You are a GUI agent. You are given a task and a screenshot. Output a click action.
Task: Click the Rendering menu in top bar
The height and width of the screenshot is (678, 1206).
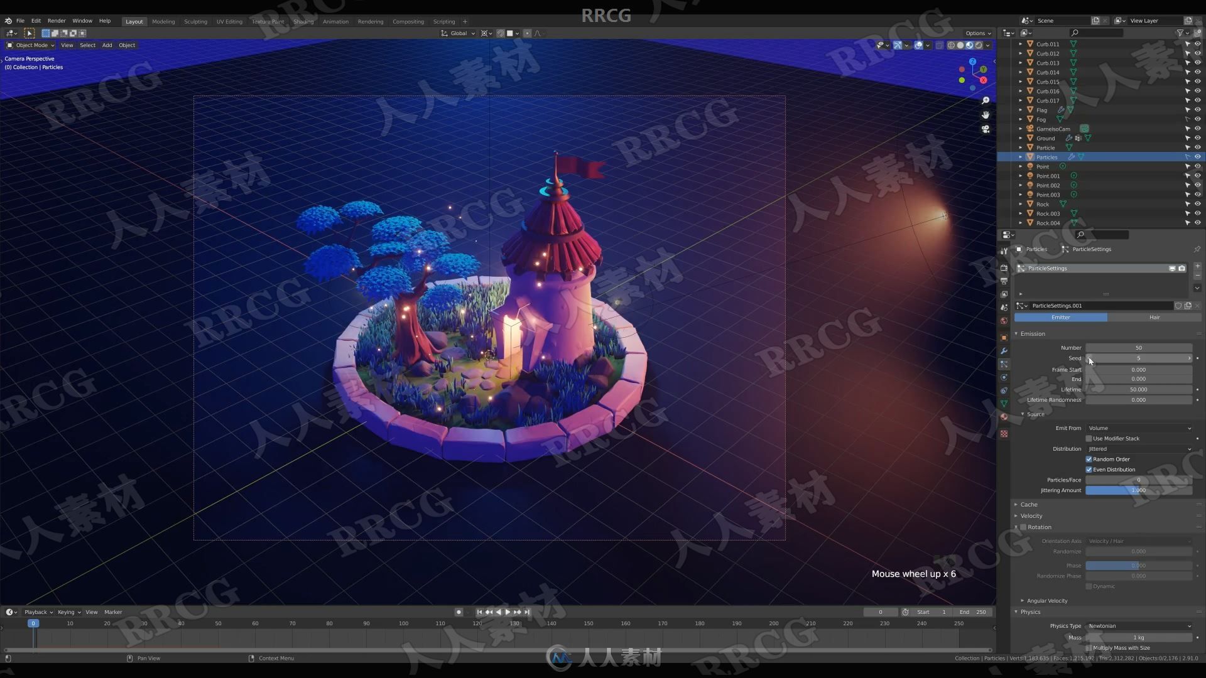[369, 21]
